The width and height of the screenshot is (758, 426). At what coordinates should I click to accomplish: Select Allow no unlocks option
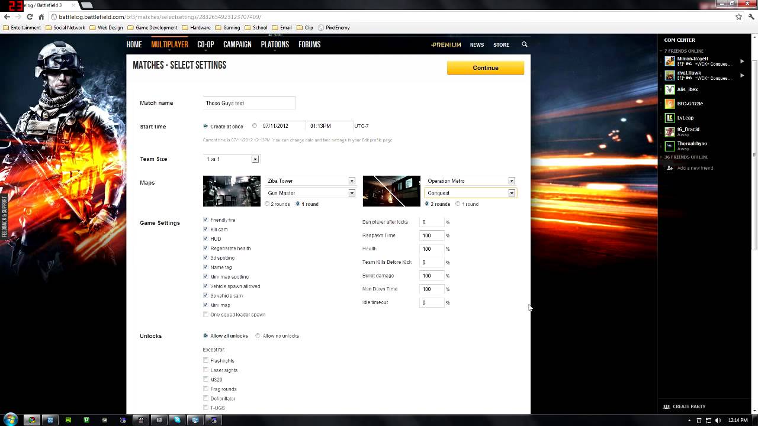(258, 335)
